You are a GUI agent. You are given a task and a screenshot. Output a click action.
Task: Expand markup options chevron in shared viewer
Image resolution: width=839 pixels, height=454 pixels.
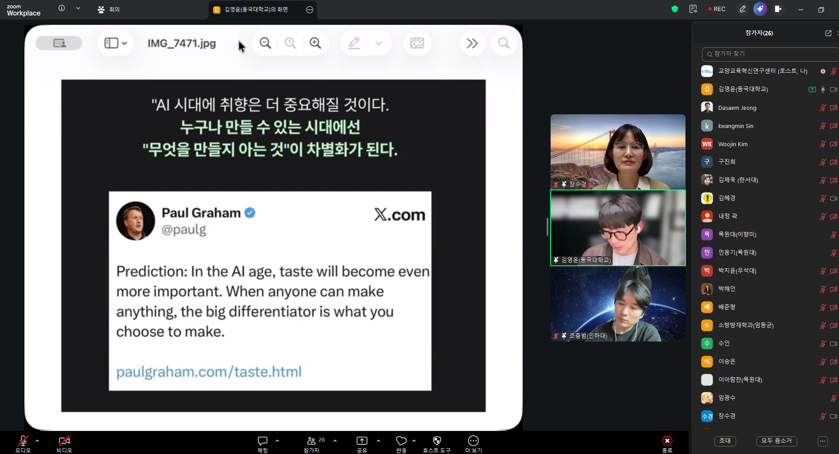[378, 43]
